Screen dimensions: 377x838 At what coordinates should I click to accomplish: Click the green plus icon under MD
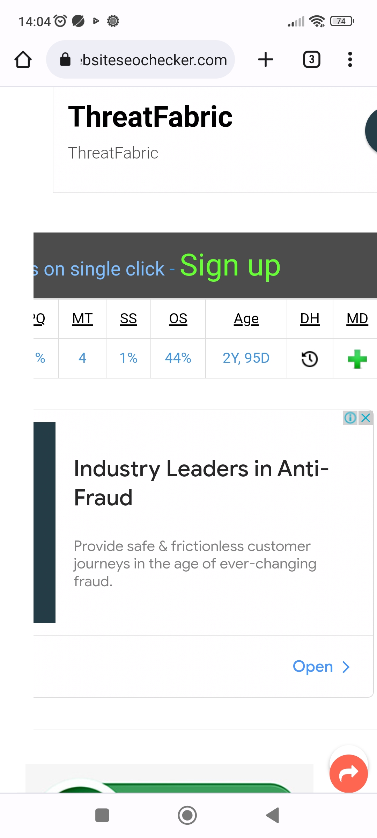point(357,359)
